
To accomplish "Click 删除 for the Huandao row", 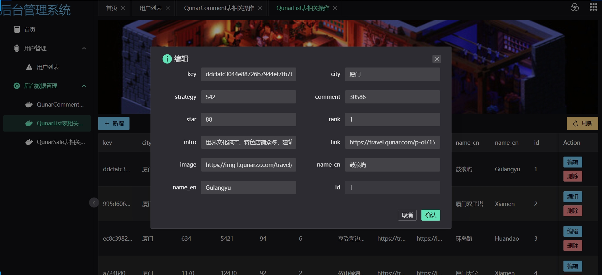I will (573, 246).
